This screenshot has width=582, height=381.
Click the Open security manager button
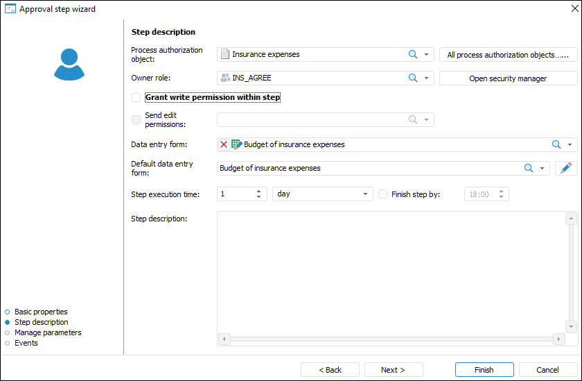[x=508, y=78]
